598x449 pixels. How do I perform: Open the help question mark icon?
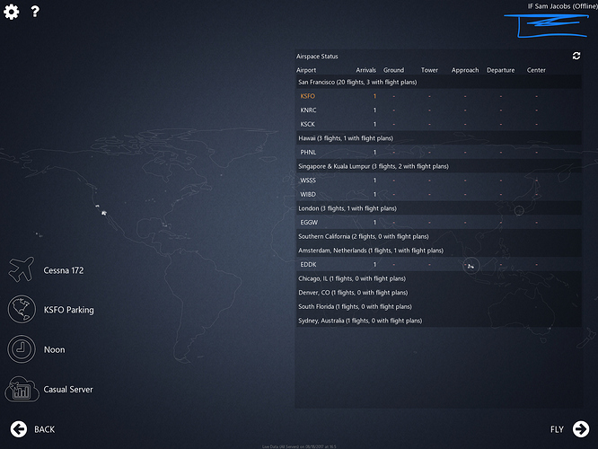coord(35,12)
